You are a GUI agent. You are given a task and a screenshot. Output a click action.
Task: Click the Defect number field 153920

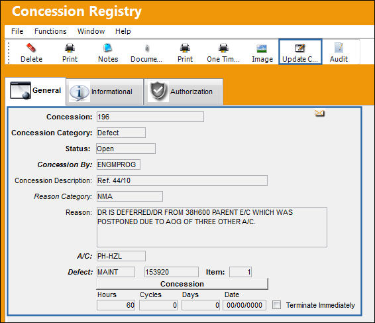click(x=172, y=272)
